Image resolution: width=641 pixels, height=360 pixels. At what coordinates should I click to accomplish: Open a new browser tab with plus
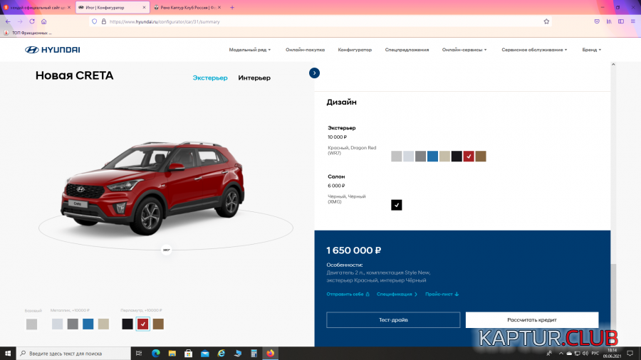click(231, 7)
